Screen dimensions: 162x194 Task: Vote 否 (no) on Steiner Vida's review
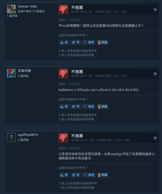coord(75,42)
